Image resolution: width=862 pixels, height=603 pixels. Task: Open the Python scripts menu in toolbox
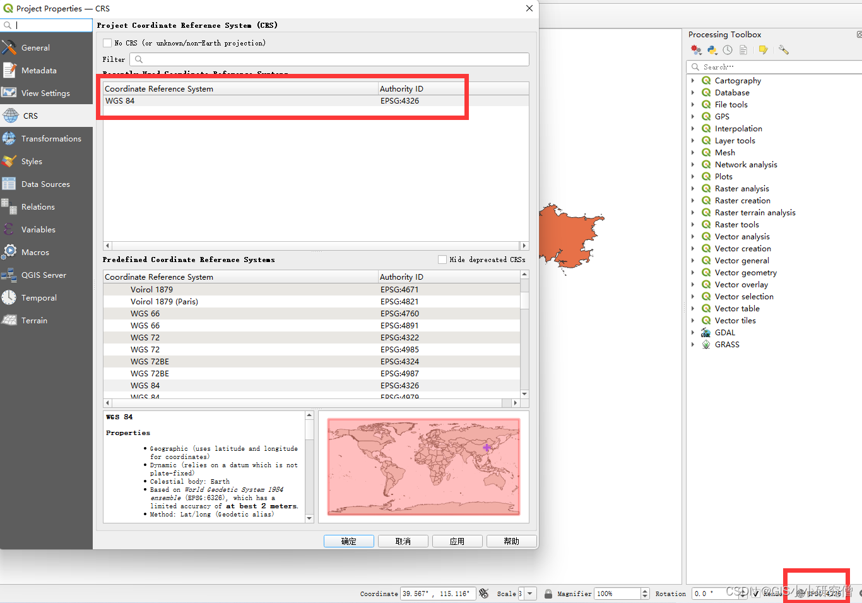(x=712, y=50)
